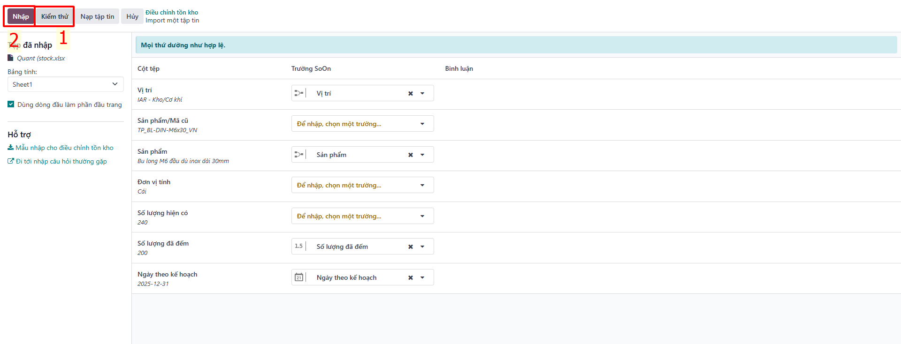Open the Điều chỉnh tồn kho breadcrumb
This screenshot has width=901, height=344.
[x=172, y=12]
